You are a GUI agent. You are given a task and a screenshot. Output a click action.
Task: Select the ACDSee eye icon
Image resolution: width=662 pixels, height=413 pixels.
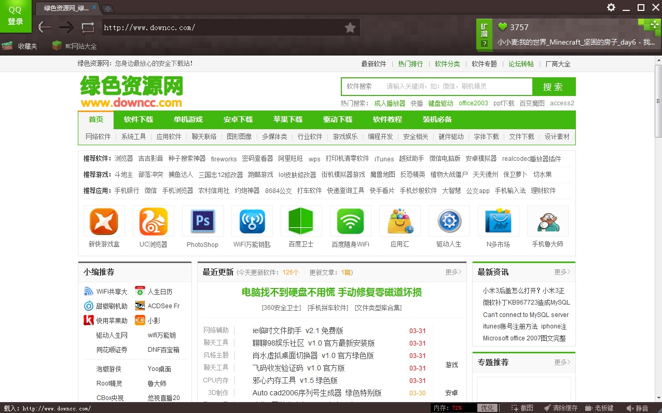[x=139, y=306]
